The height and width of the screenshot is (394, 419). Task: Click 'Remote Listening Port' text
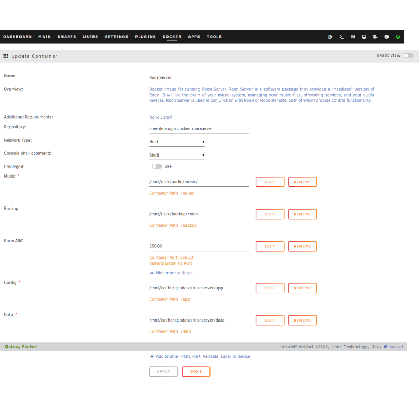click(171, 263)
